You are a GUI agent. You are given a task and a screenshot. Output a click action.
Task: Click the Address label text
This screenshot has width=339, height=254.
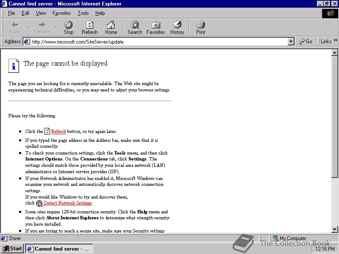click(x=13, y=41)
